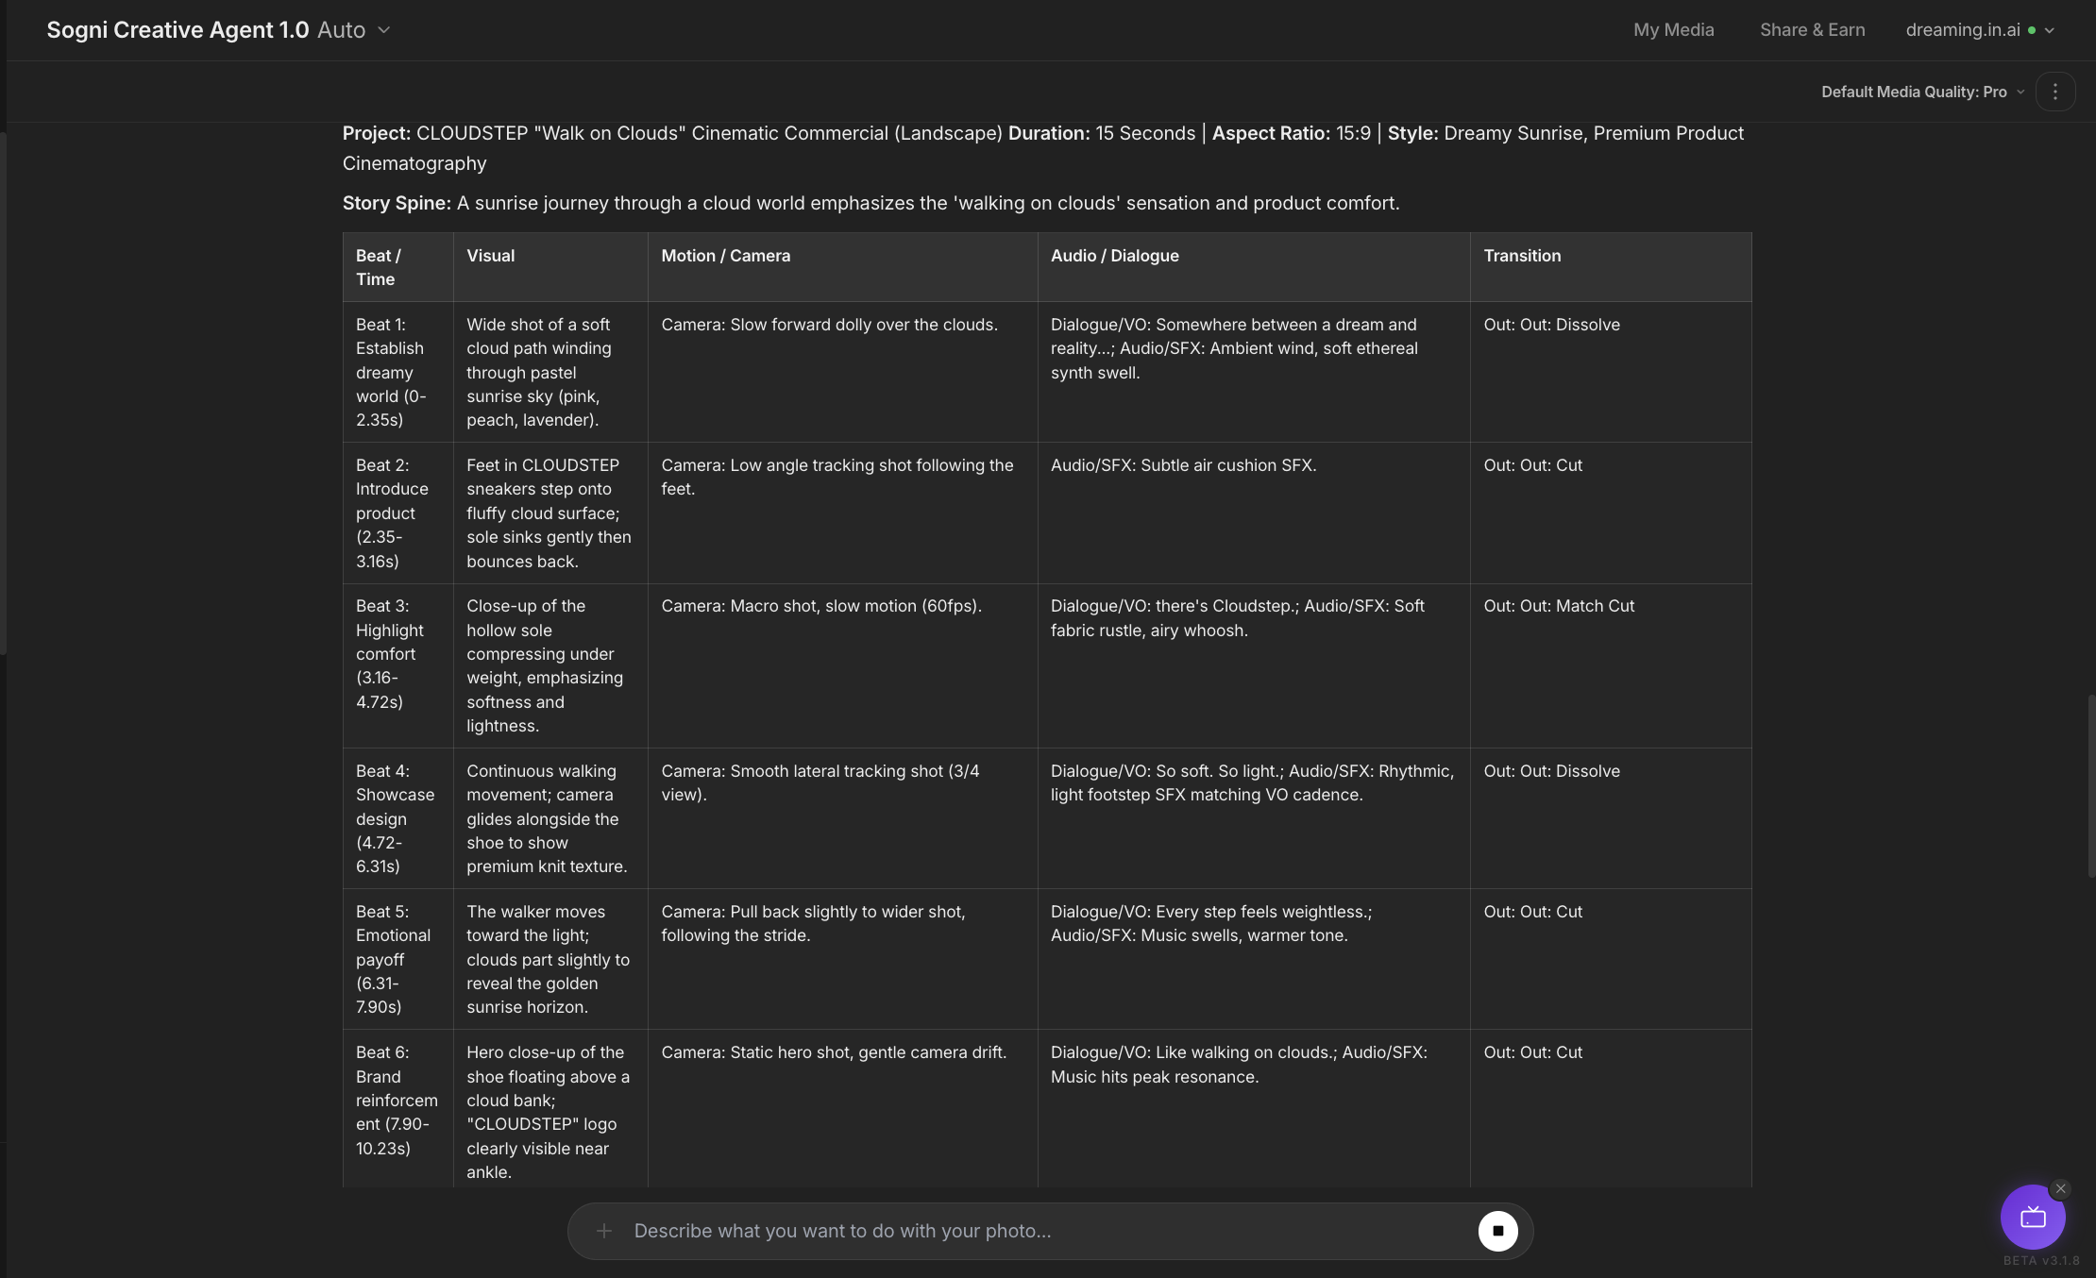Screen dimensions: 2096x1278
Task: Click 'The walker moves toward the light' cell
Action: (550, 959)
